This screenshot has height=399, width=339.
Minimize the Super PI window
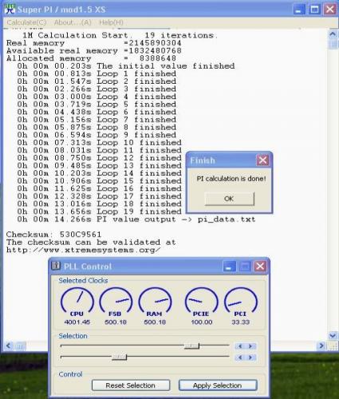[299, 10]
